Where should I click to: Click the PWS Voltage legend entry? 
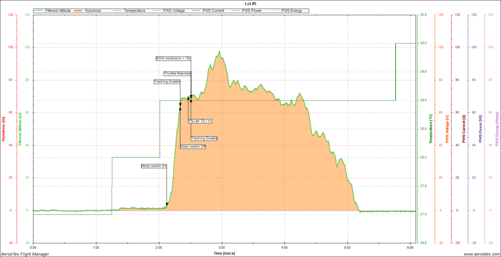174,10
